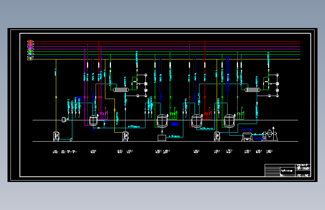Screen dimensions: 325x210
Task: Pick the top instrument circle near left condenser
Action: click(x=146, y=75)
